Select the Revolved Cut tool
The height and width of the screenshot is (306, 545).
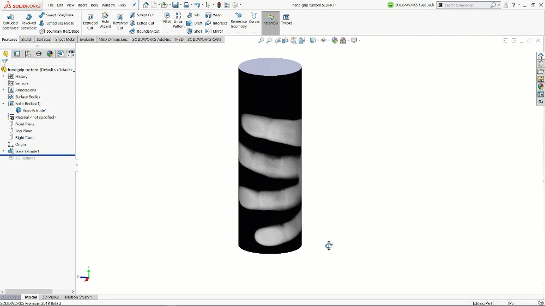(120, 21)
